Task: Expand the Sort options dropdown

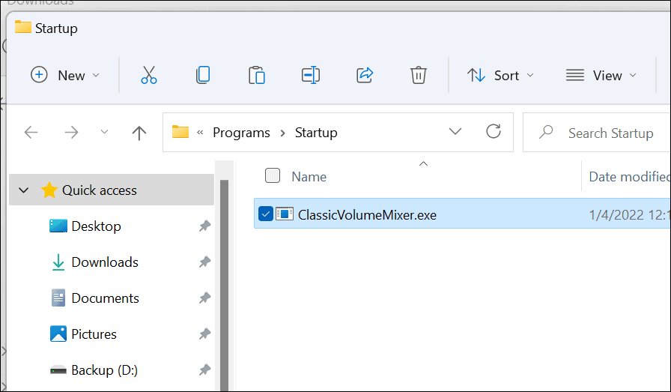Action: coord(500,75)
